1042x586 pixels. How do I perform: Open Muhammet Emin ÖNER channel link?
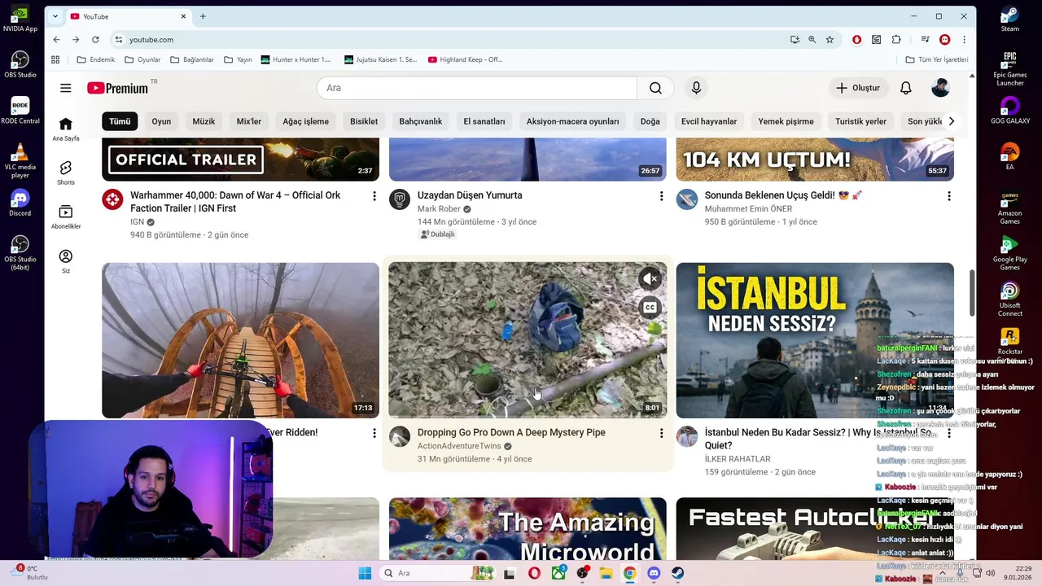[x=748, y=209]
